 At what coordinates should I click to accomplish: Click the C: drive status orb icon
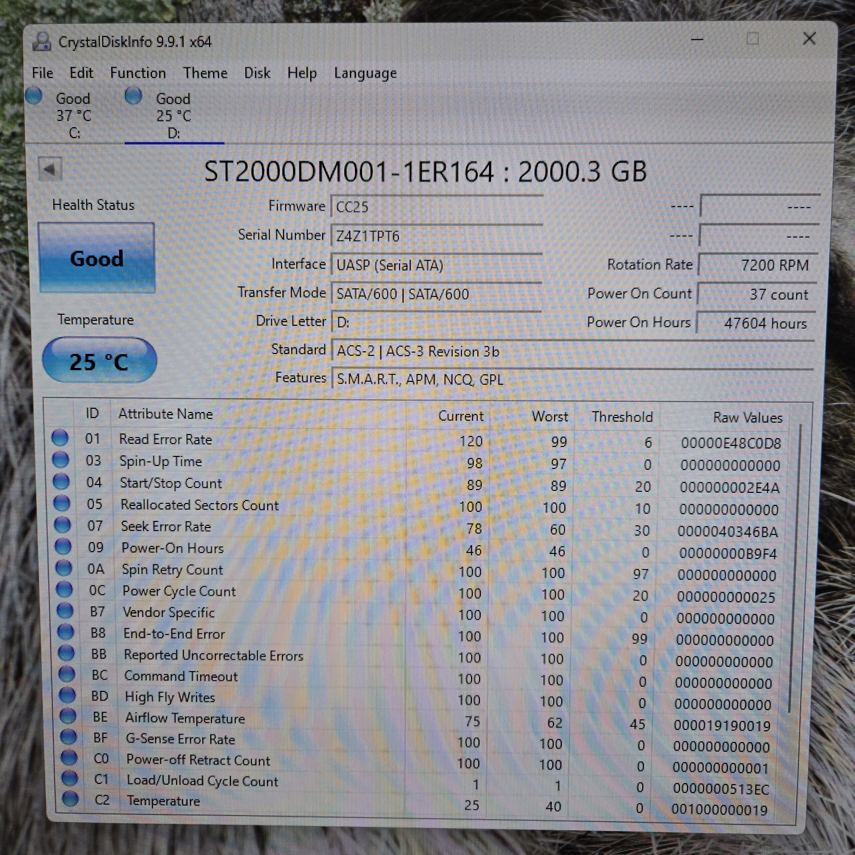coord(34,96)
